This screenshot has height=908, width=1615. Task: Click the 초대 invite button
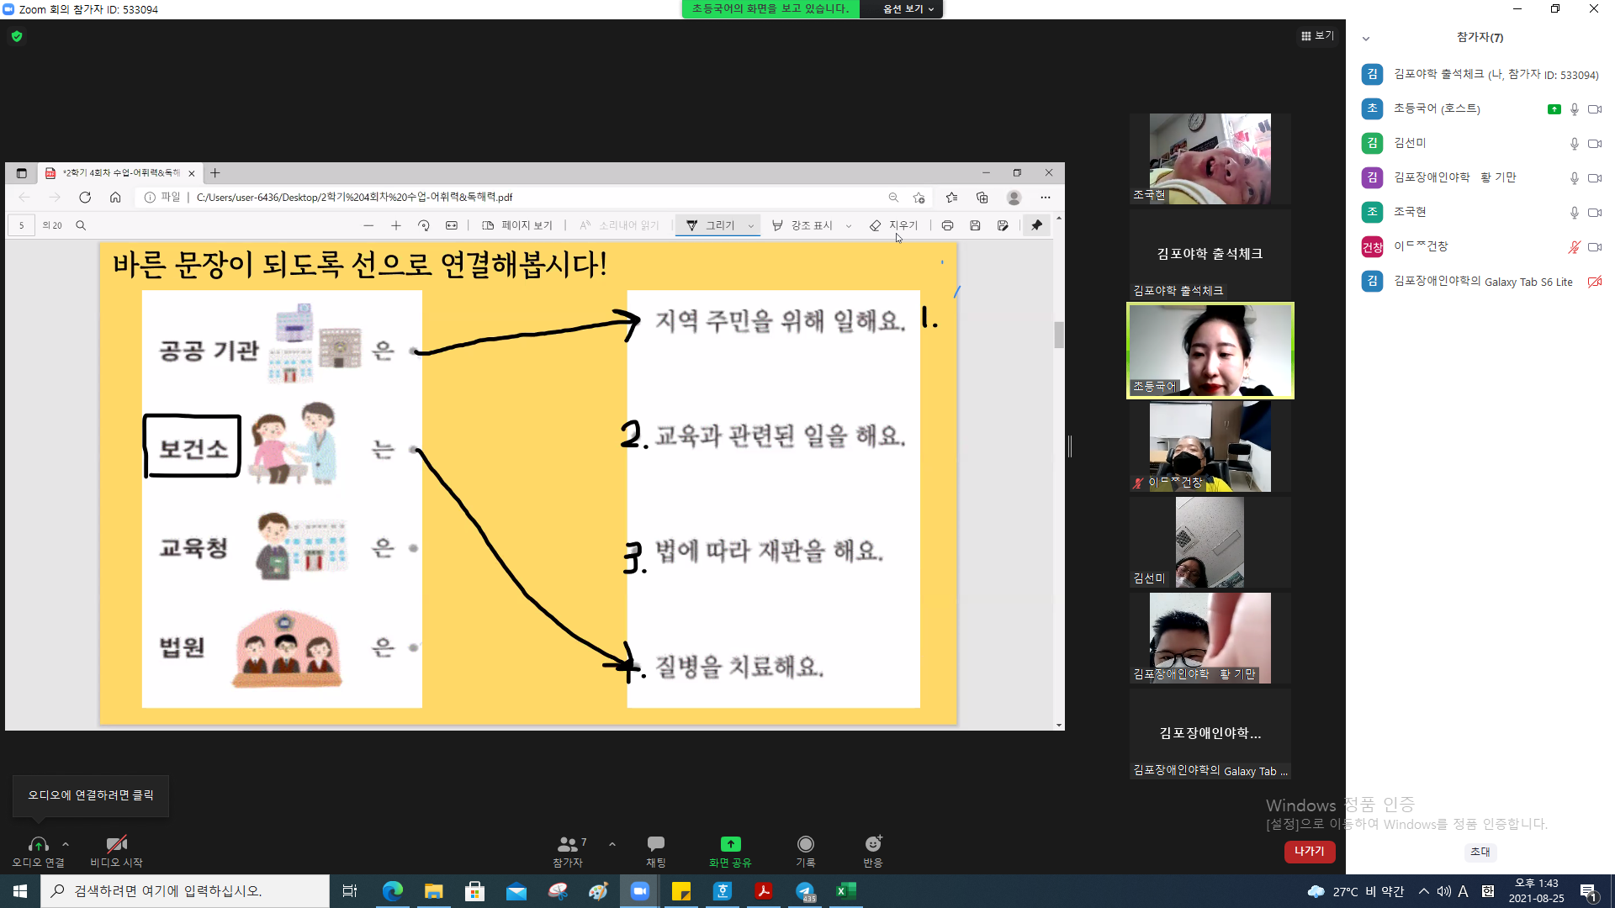point(1480,852)
